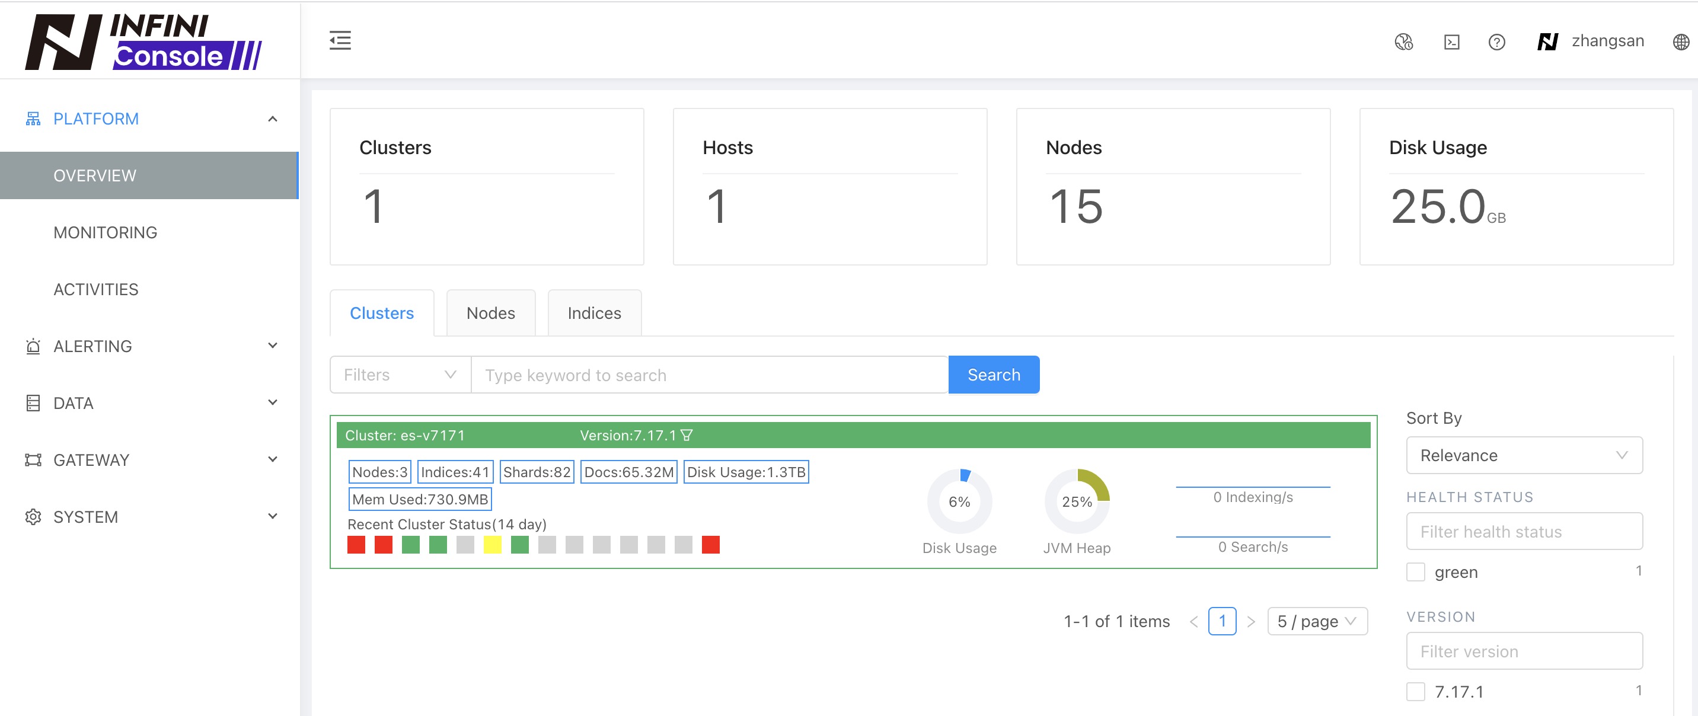Click the PLATFORM section icon
The image size is (1698, 716).
[x=31, y=118]
